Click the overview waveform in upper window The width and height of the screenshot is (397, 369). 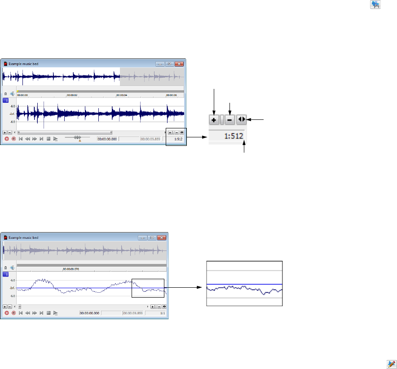click(x=93, y=76)
